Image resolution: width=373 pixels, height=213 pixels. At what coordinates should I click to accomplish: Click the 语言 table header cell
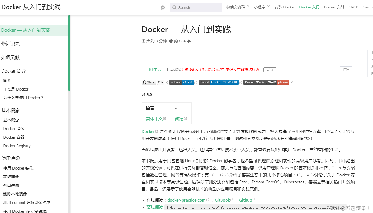[156, 108]
